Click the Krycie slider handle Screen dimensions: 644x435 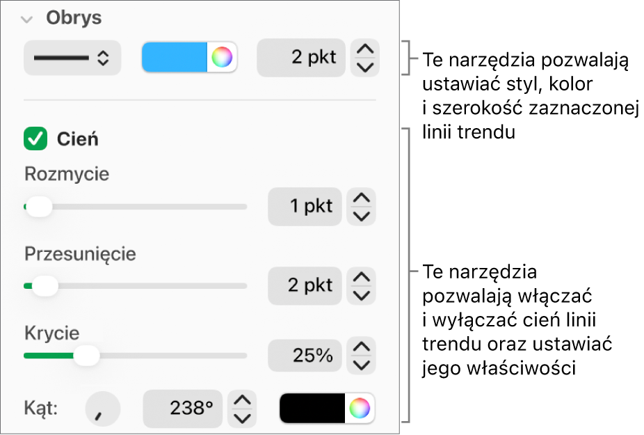[86, 356]
